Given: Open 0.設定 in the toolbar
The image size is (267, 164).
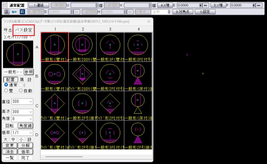Looking at the screenshot, I should (205, 12).
